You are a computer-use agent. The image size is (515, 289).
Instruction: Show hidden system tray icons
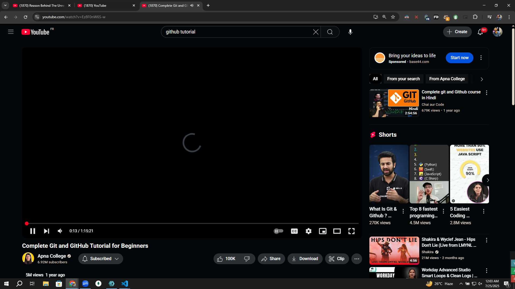461,284
